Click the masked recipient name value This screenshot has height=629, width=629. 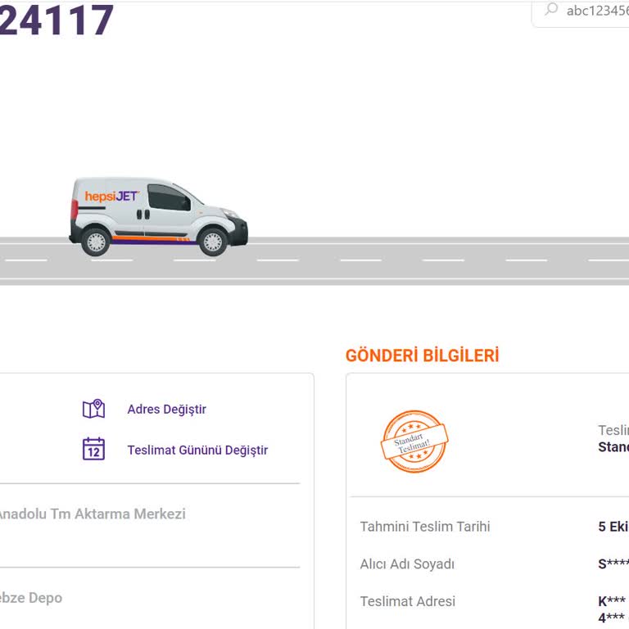pyautogui.click(x=613, y=564)
